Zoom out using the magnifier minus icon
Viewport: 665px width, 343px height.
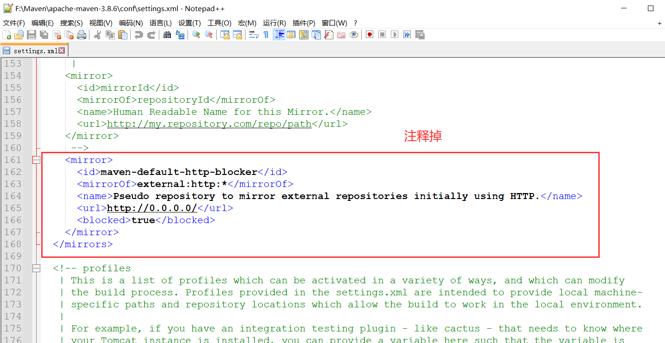tap(208, 35)
